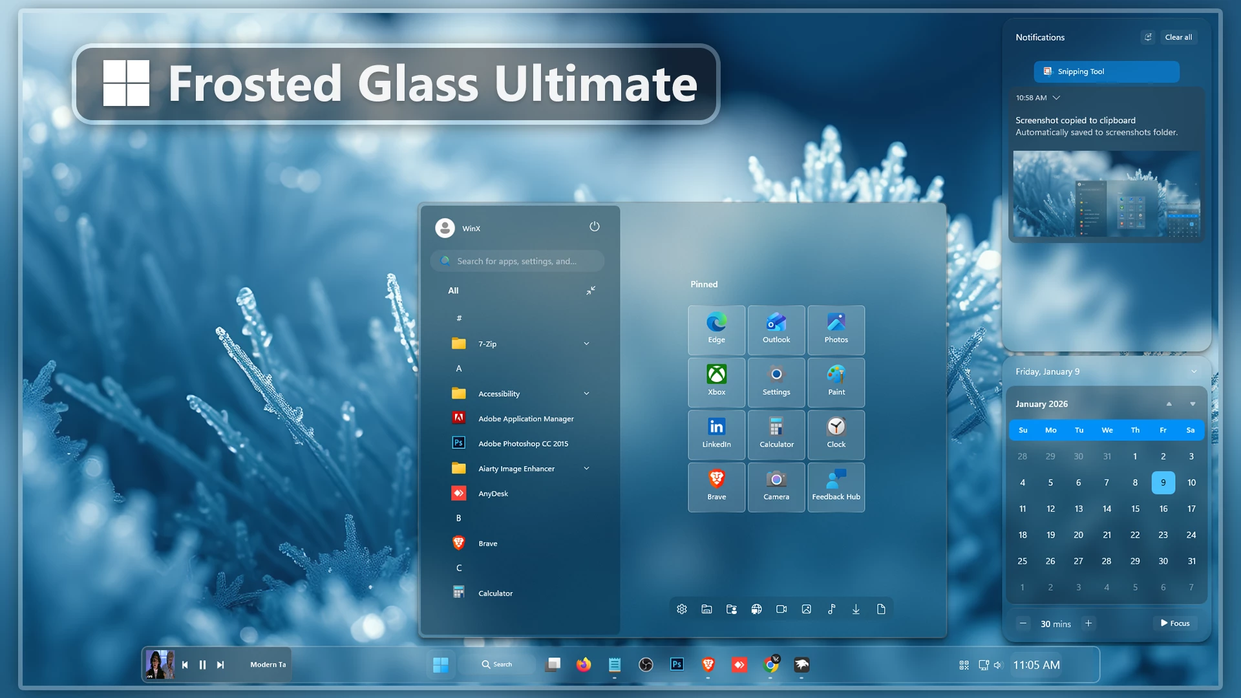Expand the Accessibility folder in the app list

click(x=586, y=394)
